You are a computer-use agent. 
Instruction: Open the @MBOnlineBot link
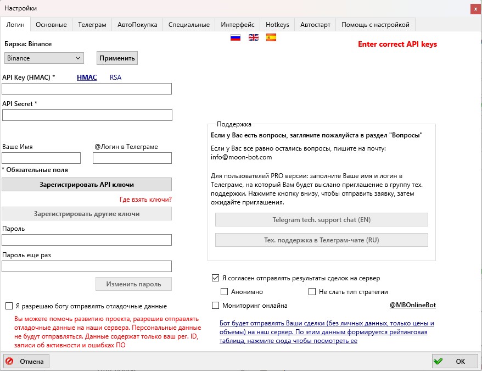point(412,306)
